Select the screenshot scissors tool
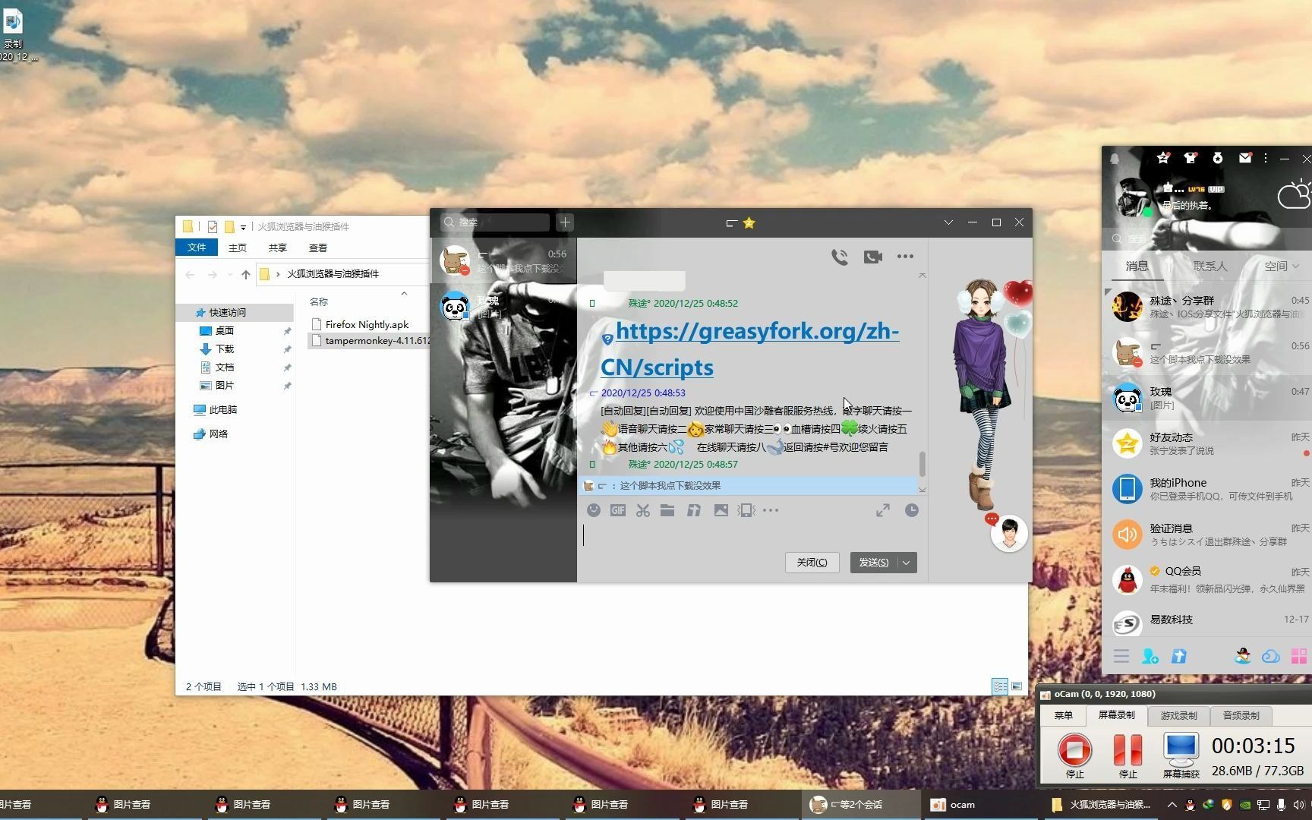The height and width of the screenshot is (820, 1312). [643, 510]
